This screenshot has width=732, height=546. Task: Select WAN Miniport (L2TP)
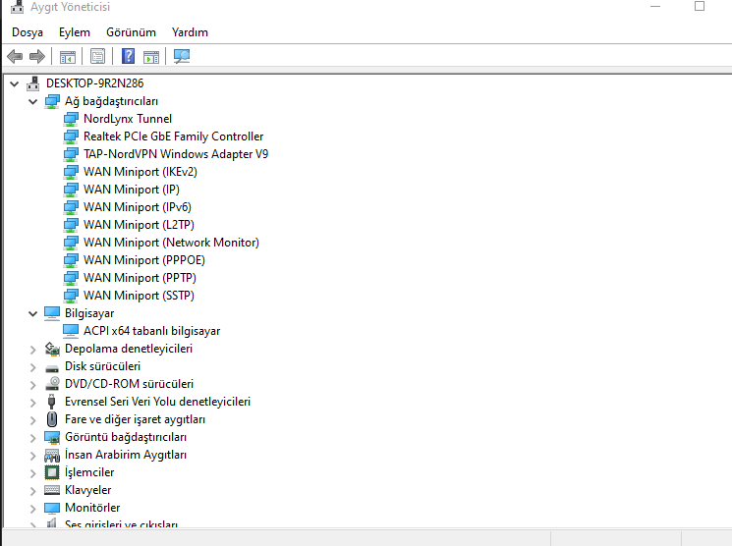[x=139, y=225]
